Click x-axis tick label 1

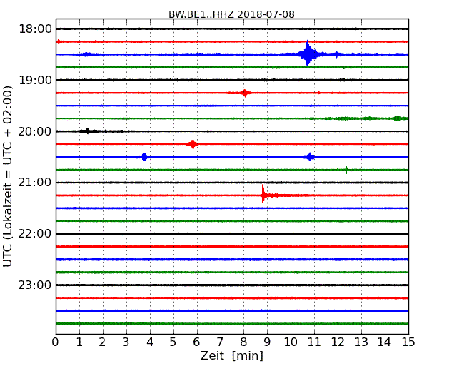pyautogui.click(x=79, y=342)
